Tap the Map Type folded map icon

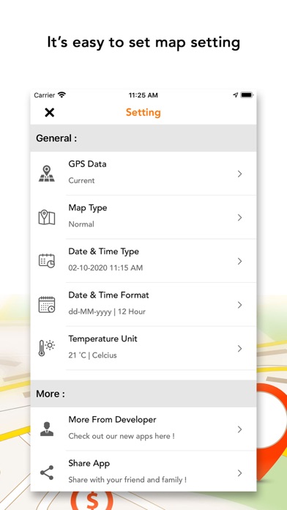47,218
